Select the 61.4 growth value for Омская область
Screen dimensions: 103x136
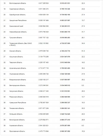83,51
